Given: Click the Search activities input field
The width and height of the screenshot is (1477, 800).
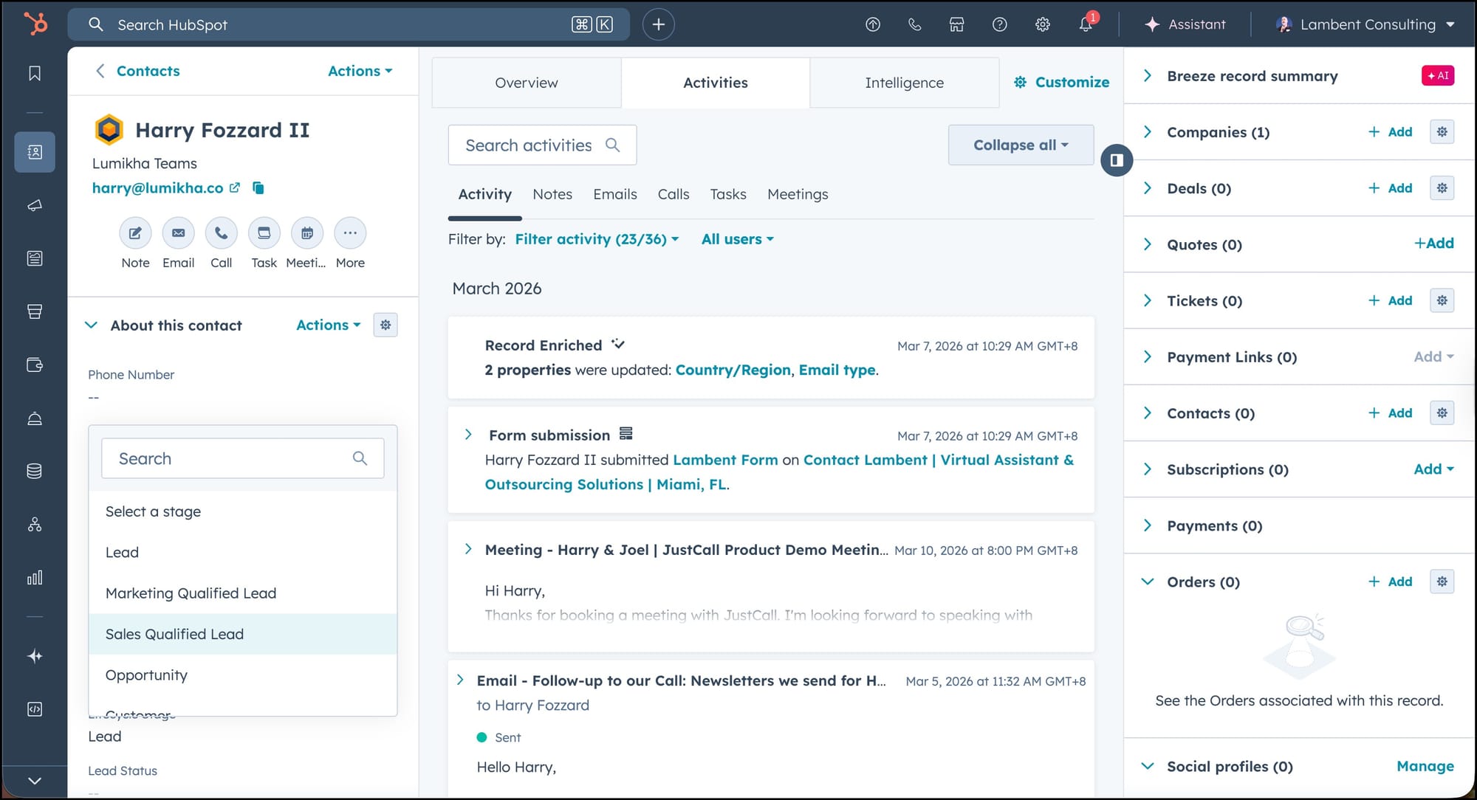Looking at the screenshot, I should [529, 145].
